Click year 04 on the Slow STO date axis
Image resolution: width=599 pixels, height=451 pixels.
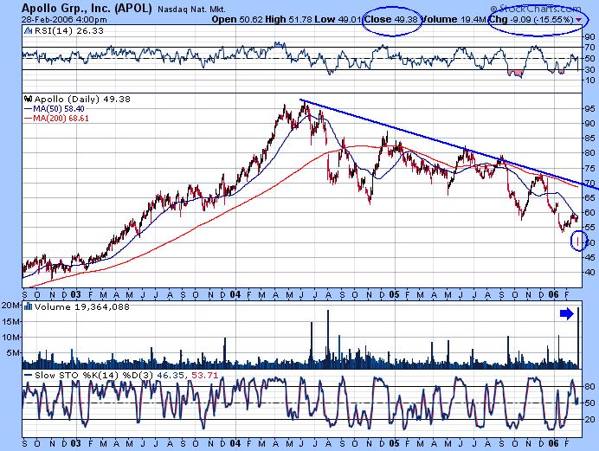[235, 443]
